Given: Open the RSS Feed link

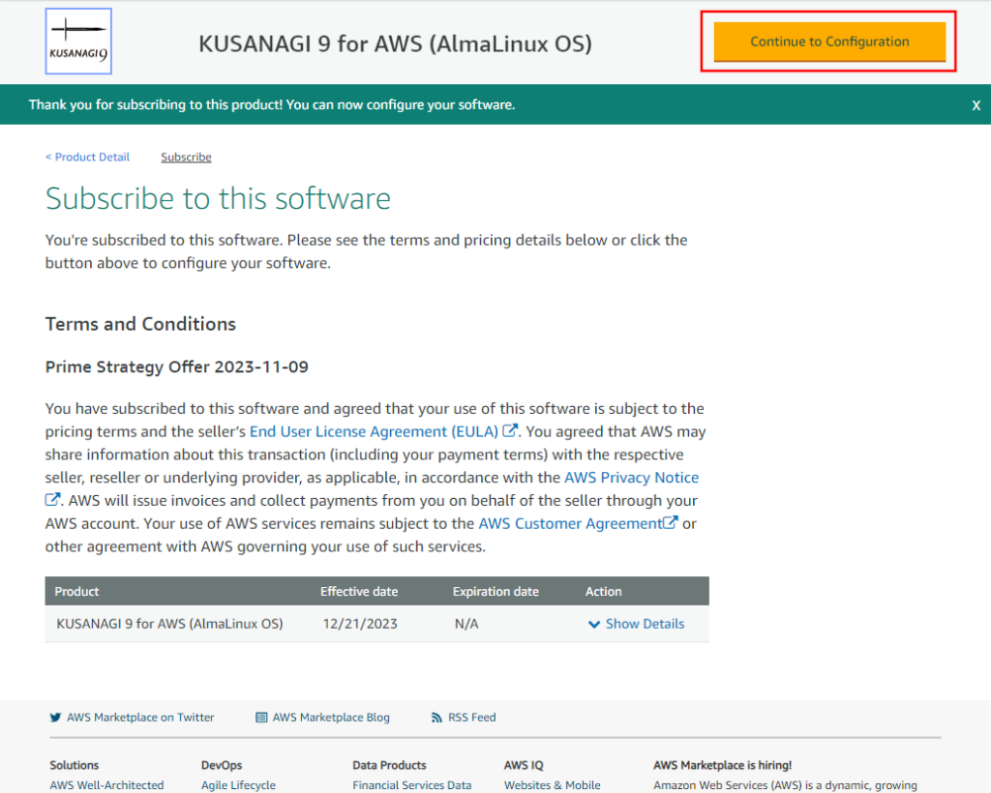Looking at the screenshot, I should point(472,718).
